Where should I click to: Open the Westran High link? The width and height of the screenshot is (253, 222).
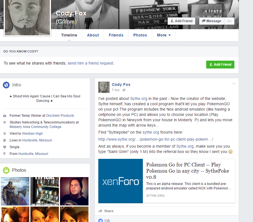point(32,134)
